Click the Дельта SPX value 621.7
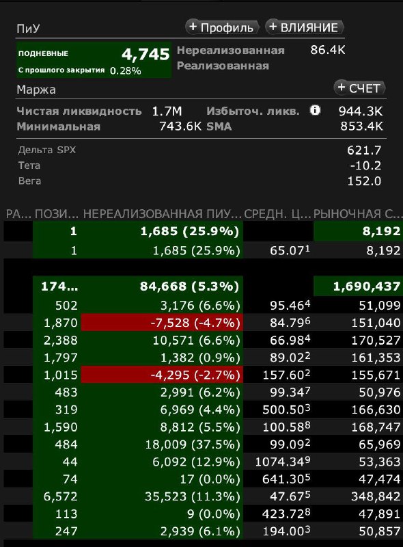This screenshot has height=547, width=403. coord(364,150)
